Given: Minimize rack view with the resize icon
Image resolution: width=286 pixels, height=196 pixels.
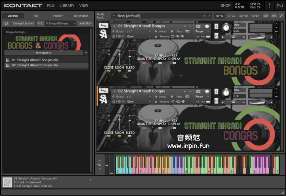Looking at the screenshot, I should click(x=281, y=16).
